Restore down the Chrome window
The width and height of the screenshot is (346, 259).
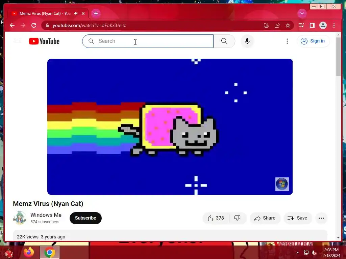(x=322, y=7)
